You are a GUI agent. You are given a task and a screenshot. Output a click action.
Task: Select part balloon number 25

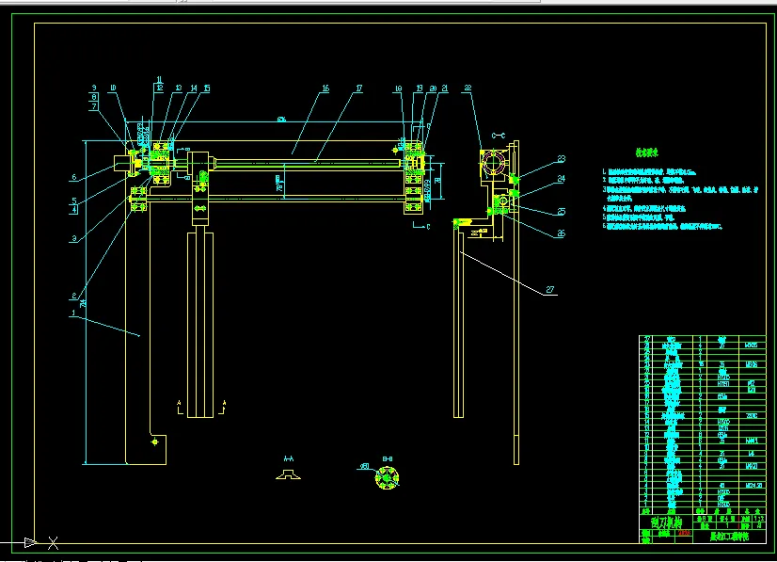click(561, 212)
